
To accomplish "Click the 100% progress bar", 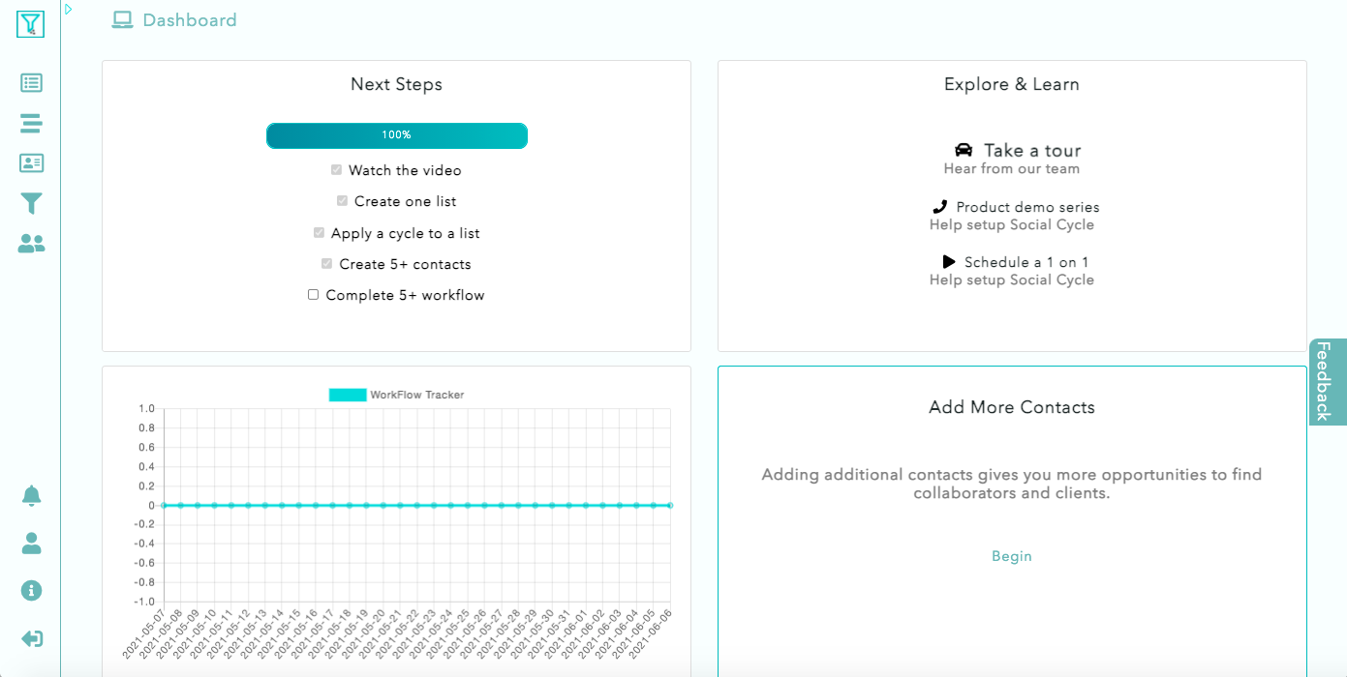I will [396, 135].
